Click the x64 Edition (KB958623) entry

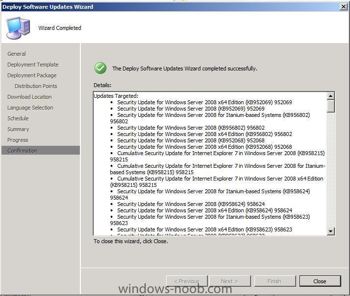click(204, 229)
